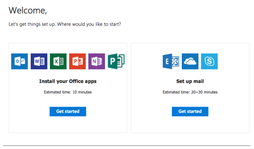Choose the PowerPoint app icon
254x149 pixels.
coord(77,61)
